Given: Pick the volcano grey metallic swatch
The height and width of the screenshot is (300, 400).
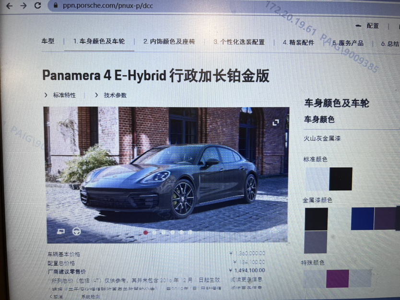Looking at the screenshot, I should click(315, 242).
